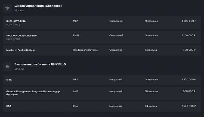This screenshot has height=117, width=204.
Task: Click the 1 400 000 ₽ price
Action: [188, 50]
